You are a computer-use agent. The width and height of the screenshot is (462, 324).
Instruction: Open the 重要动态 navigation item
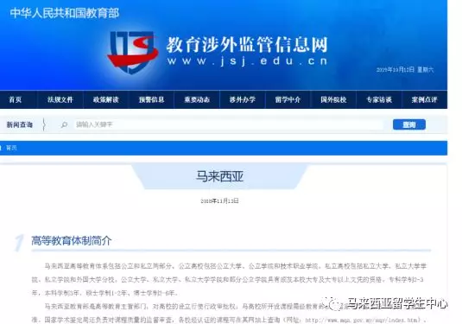tap(197, 100)
